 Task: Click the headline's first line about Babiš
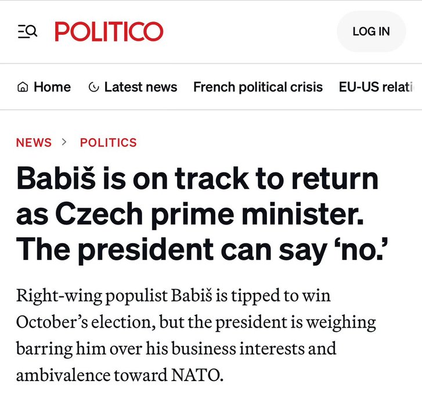point(197,179)
